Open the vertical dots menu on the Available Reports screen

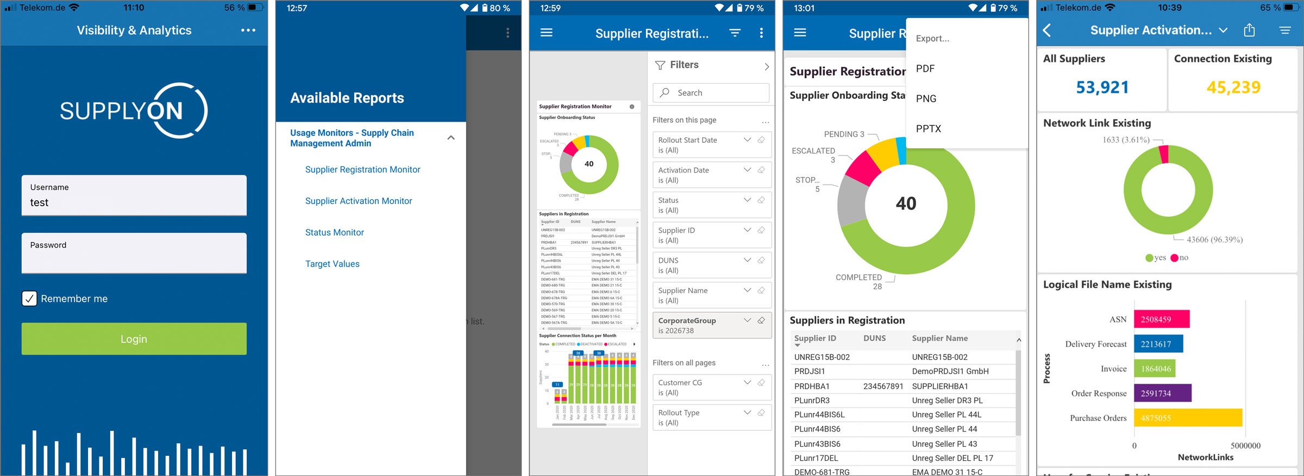pos(507,33)
